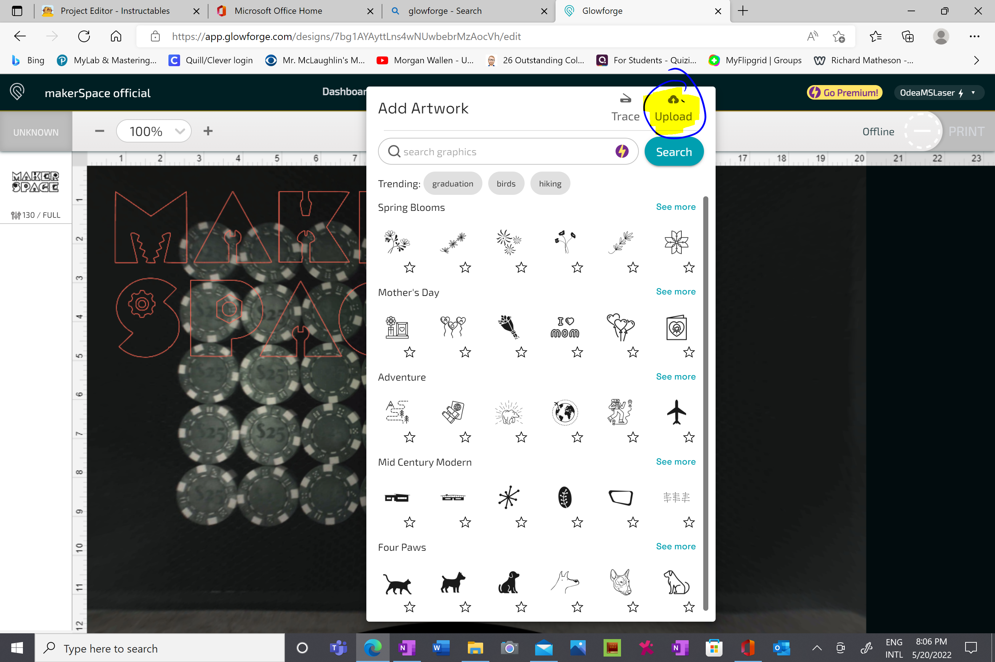This screenshot has width=995, height=662.
Task: Zoom out using the minus icon
Action: coord(99,131)
